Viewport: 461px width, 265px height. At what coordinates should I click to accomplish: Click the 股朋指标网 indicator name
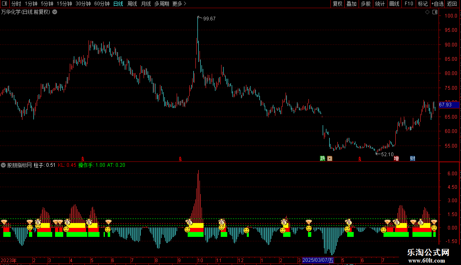[20, 165]
